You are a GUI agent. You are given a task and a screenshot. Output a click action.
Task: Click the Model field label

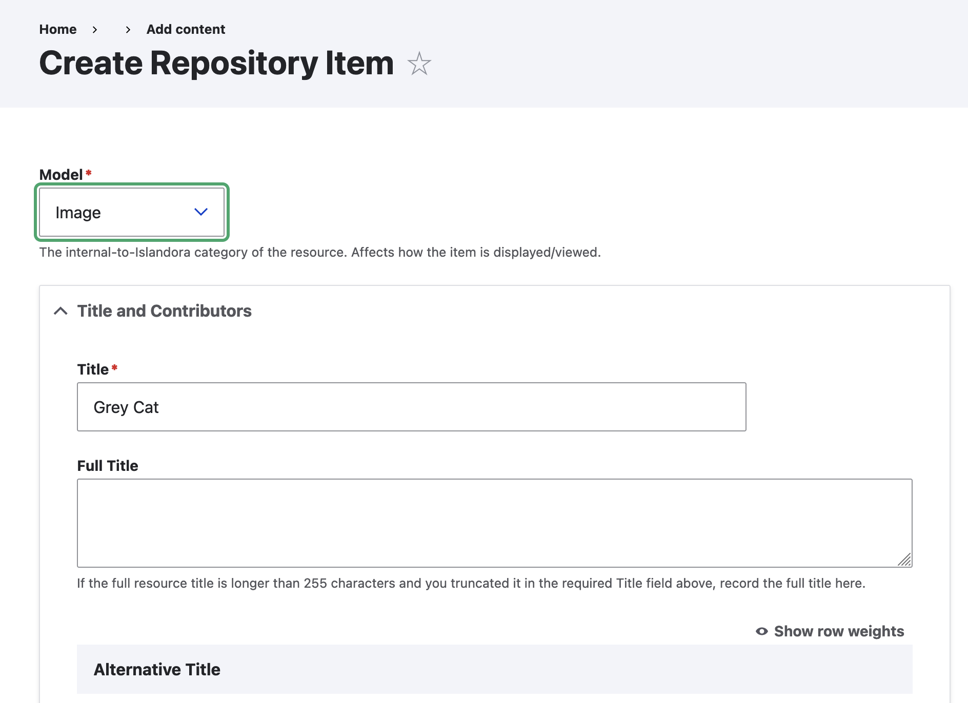pos(61,175)
